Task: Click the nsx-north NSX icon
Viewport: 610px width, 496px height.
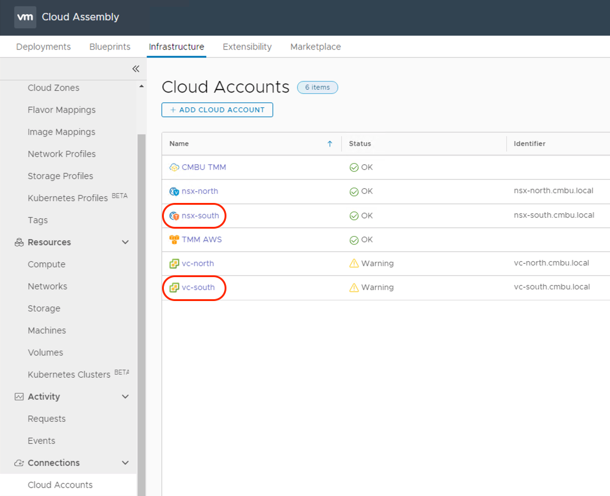Action: [174, 191]
